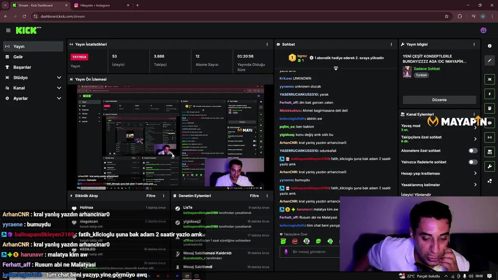Image resolution: width=498 pixels, height=280 pixels.
Task: Open Başarılar in the sidebar
Action: [x=33, y=67]
